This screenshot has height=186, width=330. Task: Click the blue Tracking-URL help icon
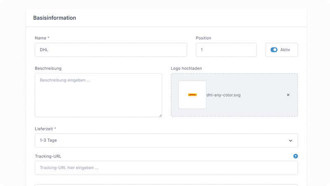[x=295, y=156]
